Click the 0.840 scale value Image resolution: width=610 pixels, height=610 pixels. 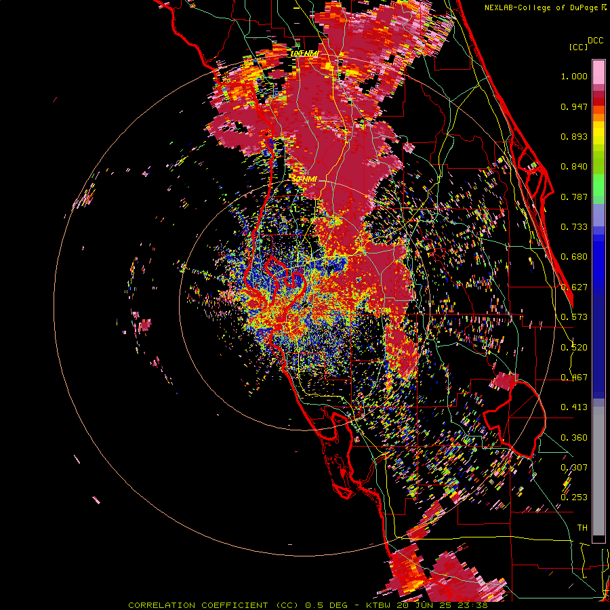(574, 167)
